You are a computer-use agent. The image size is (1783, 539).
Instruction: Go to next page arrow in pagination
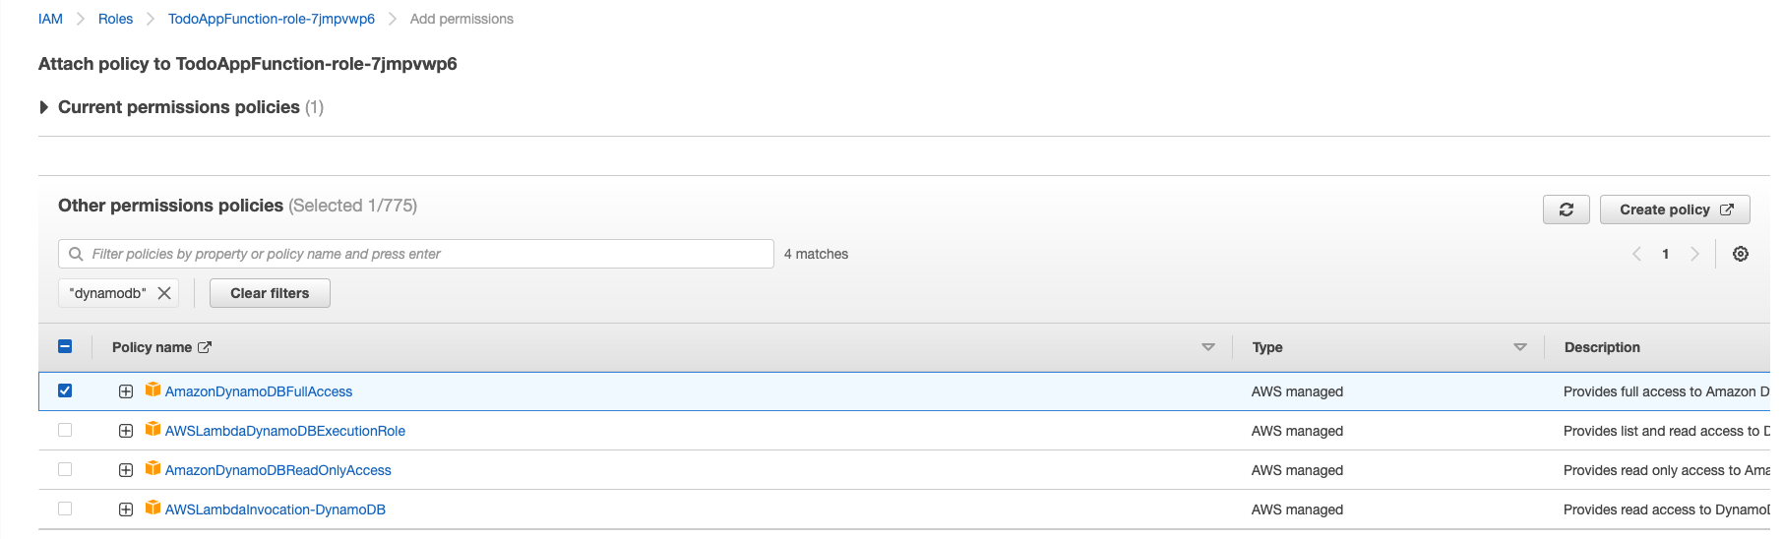coord(1694,254)
